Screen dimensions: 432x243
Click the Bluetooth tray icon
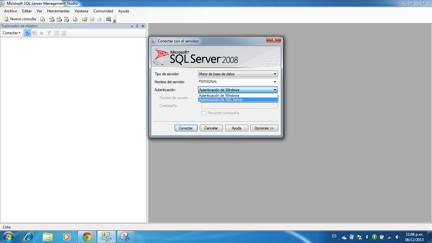click(367, 237)
